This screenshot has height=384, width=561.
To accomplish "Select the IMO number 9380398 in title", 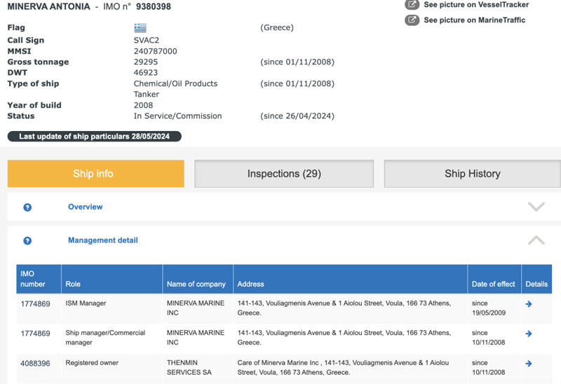I will point(154,6).
